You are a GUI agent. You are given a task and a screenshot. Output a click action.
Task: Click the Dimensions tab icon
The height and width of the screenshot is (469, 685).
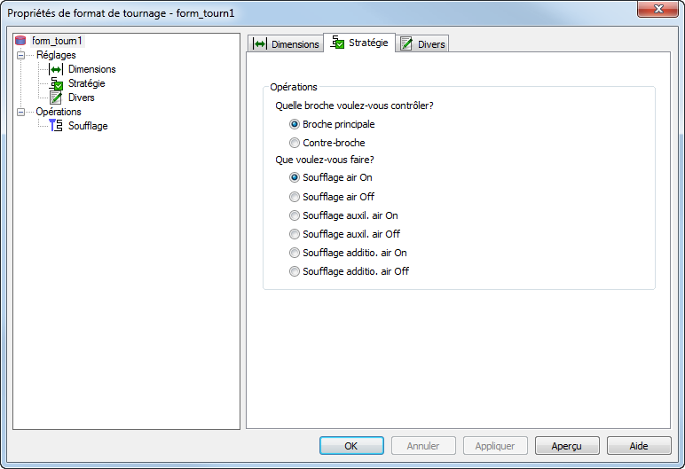point(260,44)
